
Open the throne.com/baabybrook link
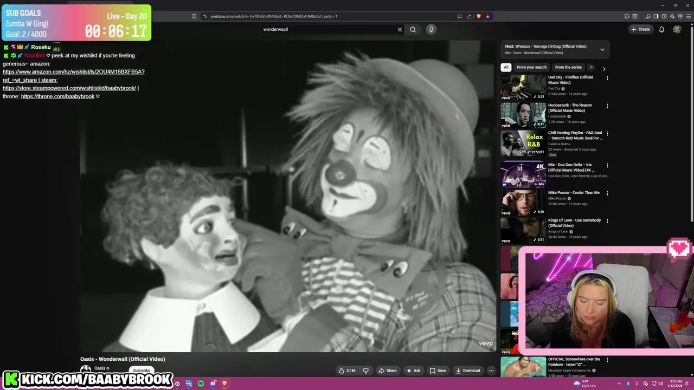57,96
